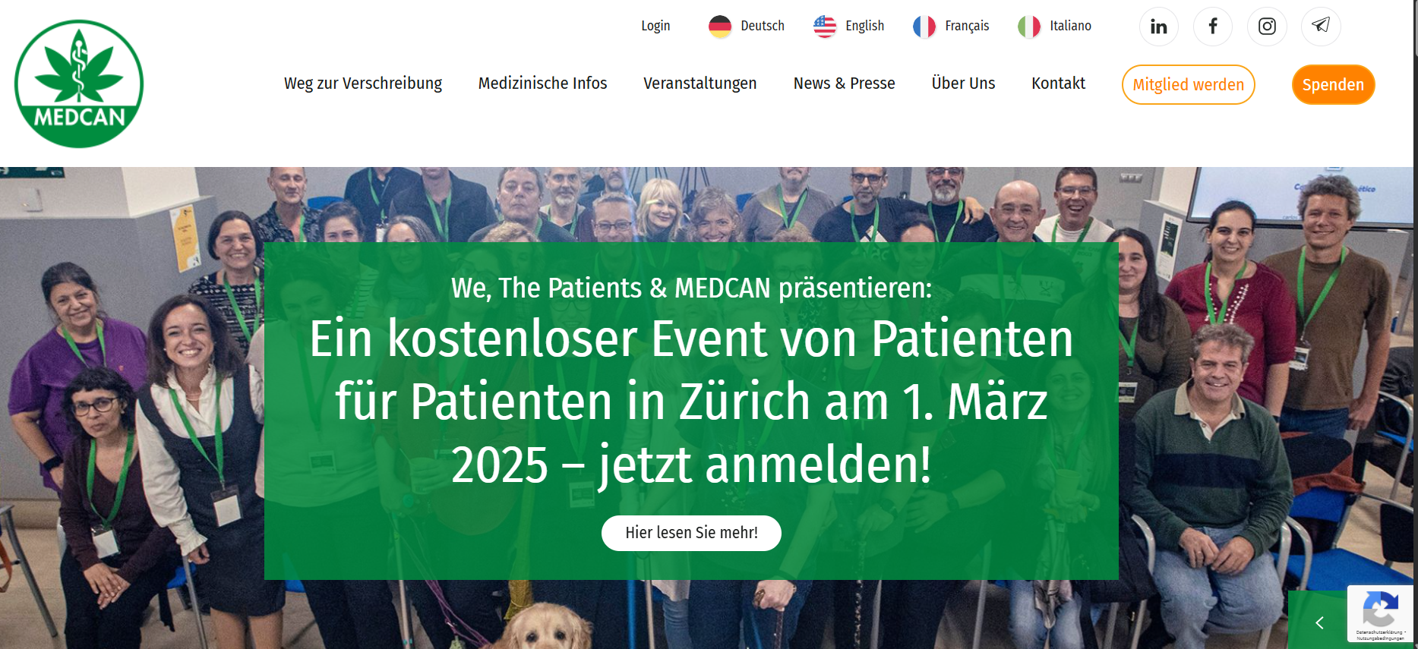Open Weg zur Verschreibung menu

(363, 83)
